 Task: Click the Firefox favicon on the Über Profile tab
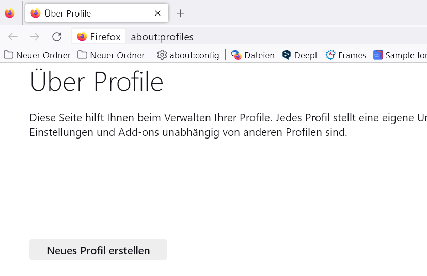pyautogui.click(x=36, y=13)
